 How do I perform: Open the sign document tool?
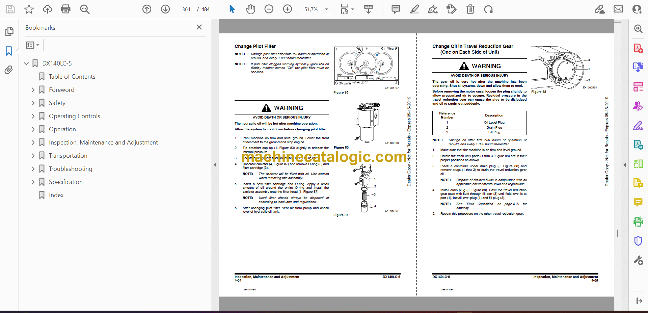(x=433, y=9)
